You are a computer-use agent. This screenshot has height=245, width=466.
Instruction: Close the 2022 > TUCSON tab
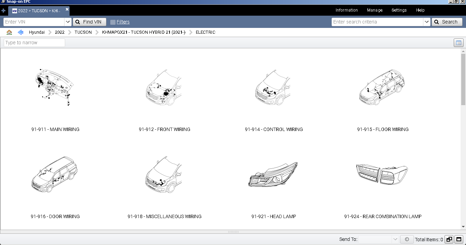point(67,10)
